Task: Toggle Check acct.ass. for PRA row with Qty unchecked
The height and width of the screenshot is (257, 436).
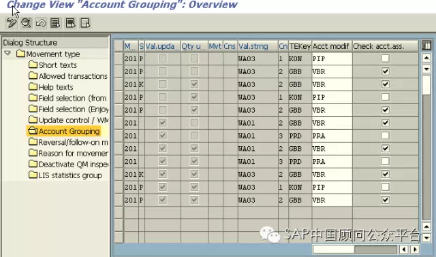Action: click(386, 136)
